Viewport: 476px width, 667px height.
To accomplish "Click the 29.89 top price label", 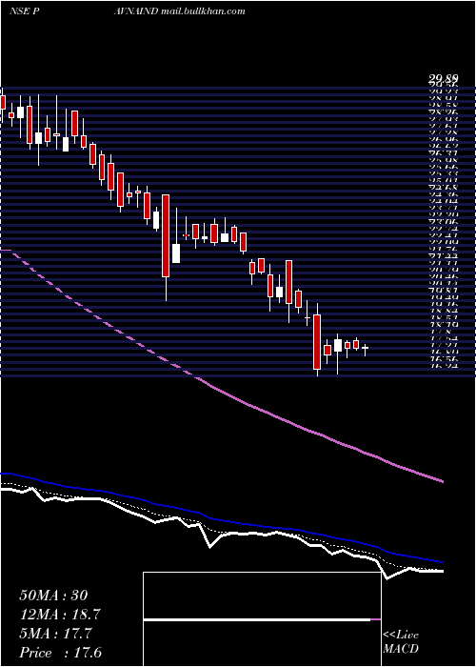I will [x=443, y=78].
